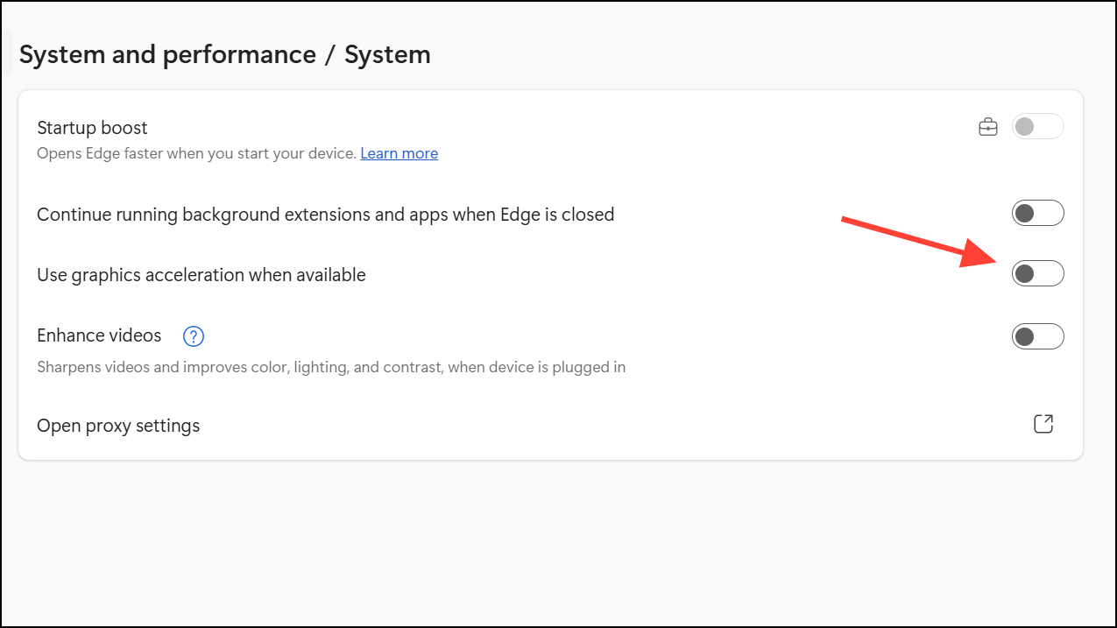Click the System breadcrumb heading
The width and height of the screenshot is (1117, 628).
pyautogui.click(x=387, y=54)
